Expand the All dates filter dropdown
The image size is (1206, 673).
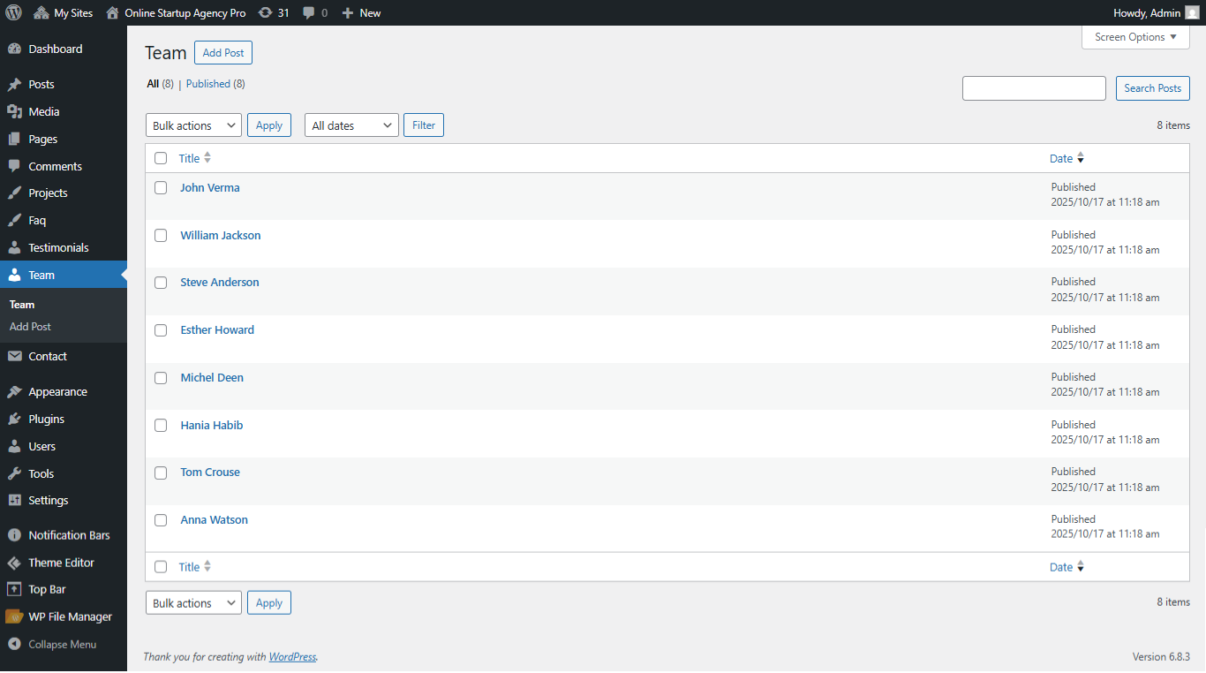pyautogui.click(x=351, y=125)
